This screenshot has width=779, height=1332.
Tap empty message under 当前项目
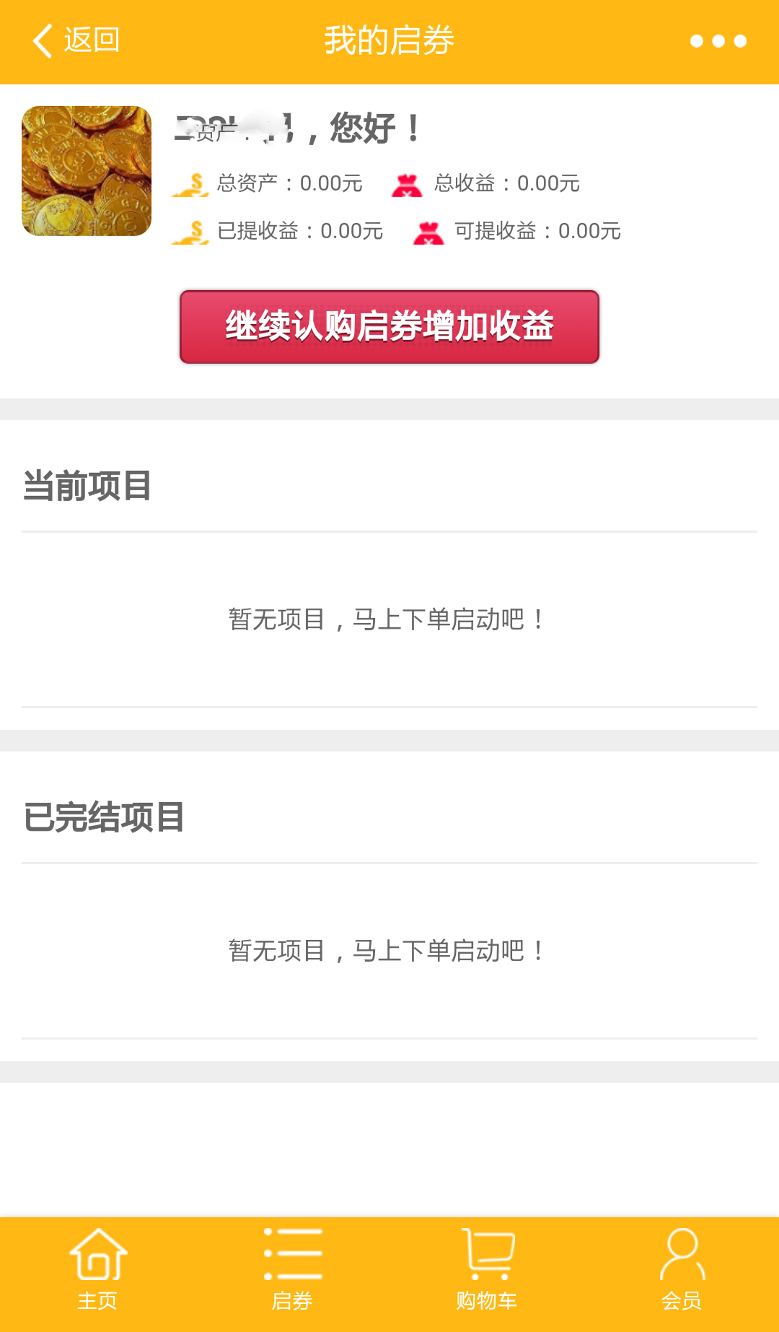(x=389, y=619)
